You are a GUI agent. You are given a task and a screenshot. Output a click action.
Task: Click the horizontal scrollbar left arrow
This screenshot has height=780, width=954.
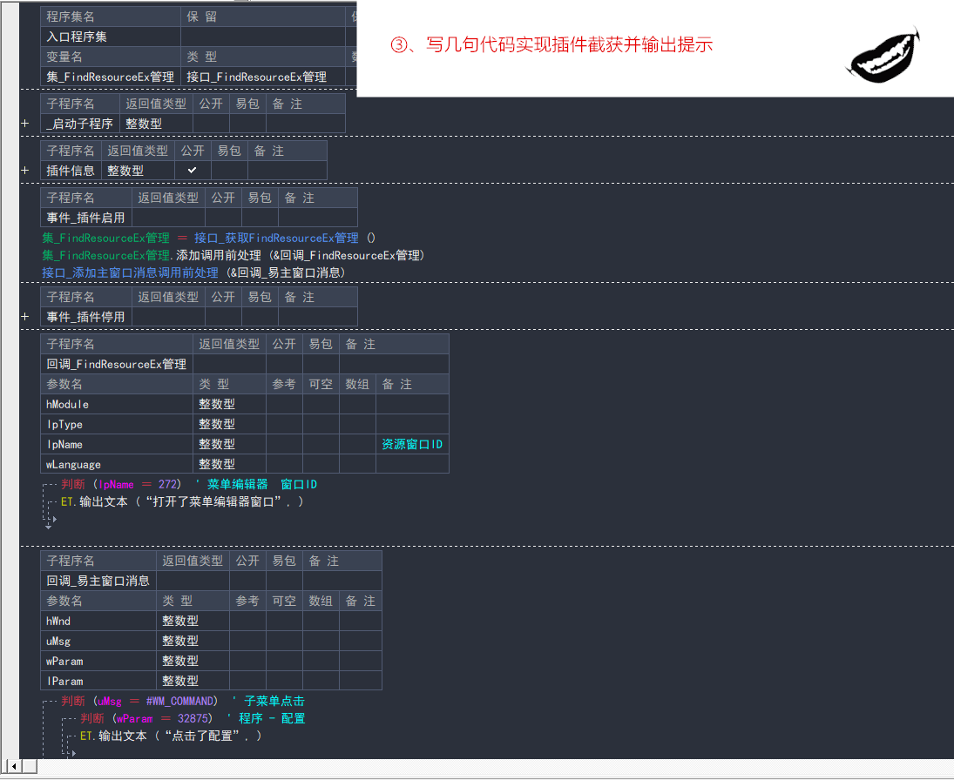(x=12, y=765)
